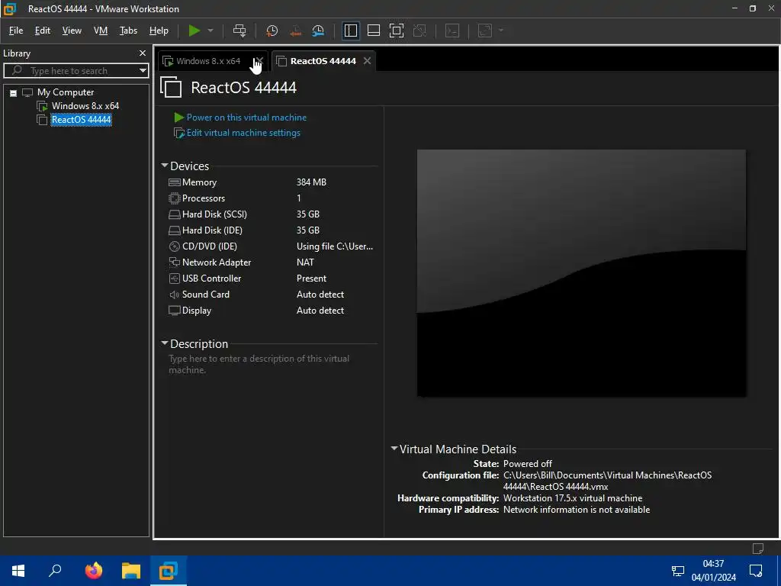Click the console view toolbar icon
Screen dimensions: 781x586
[x=452, y=31]
